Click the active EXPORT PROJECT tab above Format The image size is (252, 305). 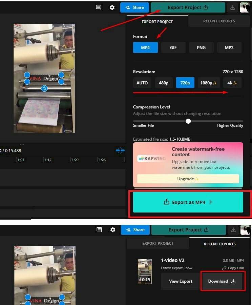(157, 22)
